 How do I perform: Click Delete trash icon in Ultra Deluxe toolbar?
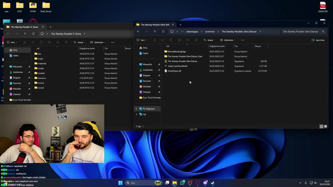pyautogui.click(x=196, y=40)
